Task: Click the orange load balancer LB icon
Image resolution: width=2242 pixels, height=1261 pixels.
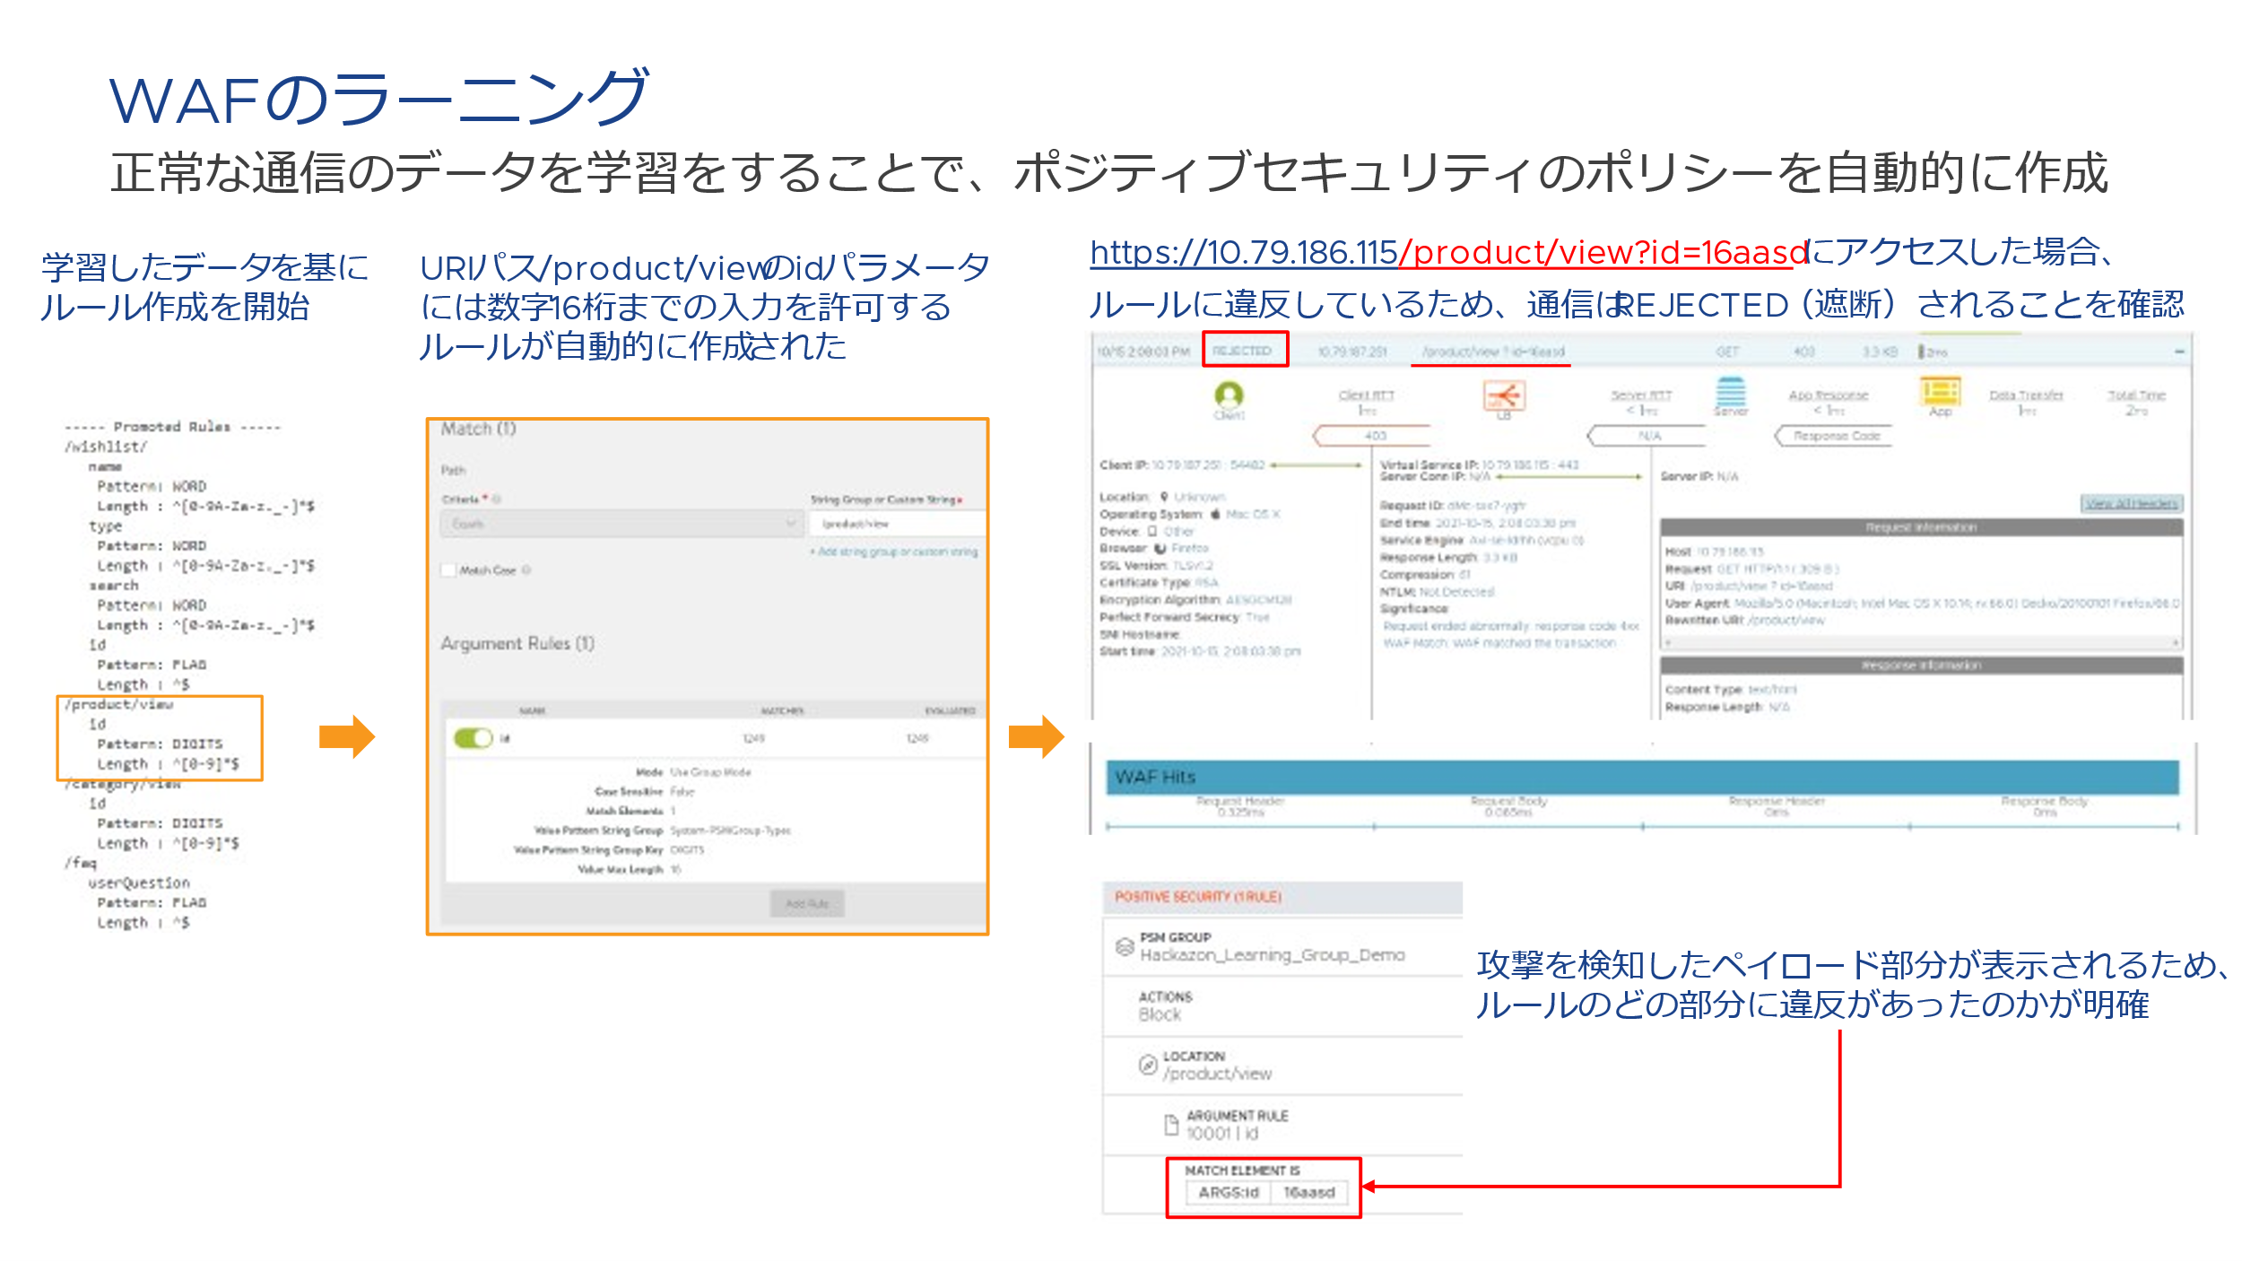Action: (x=1504, y=395)
